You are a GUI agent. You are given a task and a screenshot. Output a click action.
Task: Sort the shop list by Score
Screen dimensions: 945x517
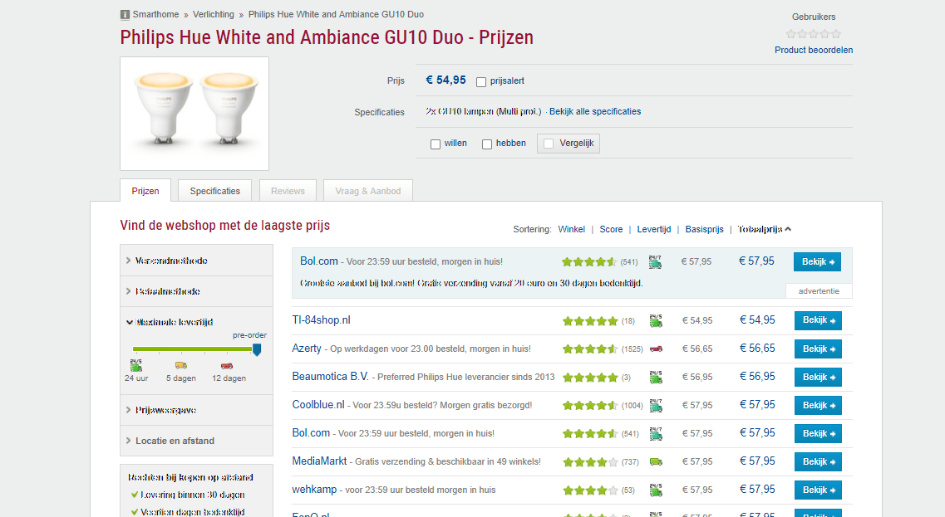point(611,229)
